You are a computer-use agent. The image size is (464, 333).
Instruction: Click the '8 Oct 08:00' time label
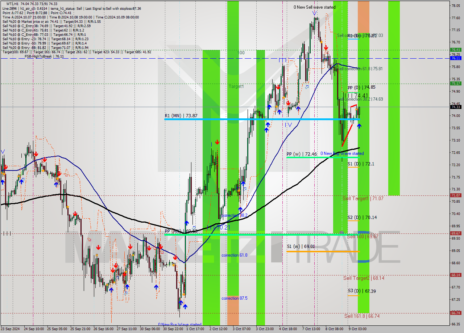point(335,329)
